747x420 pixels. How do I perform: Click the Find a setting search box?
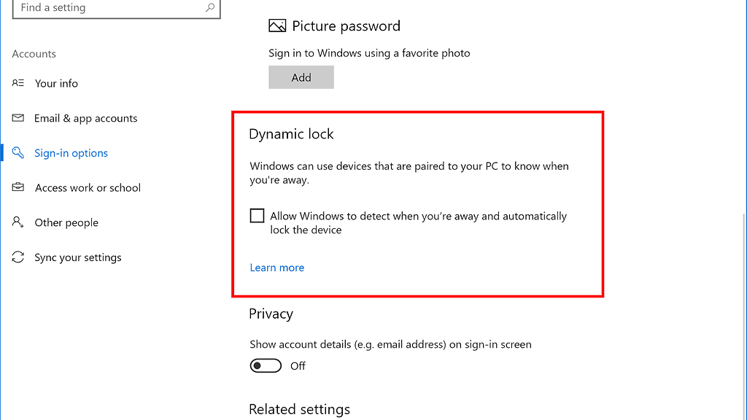109,8
